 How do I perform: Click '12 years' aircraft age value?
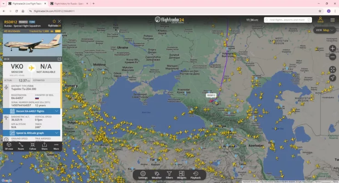40,105
